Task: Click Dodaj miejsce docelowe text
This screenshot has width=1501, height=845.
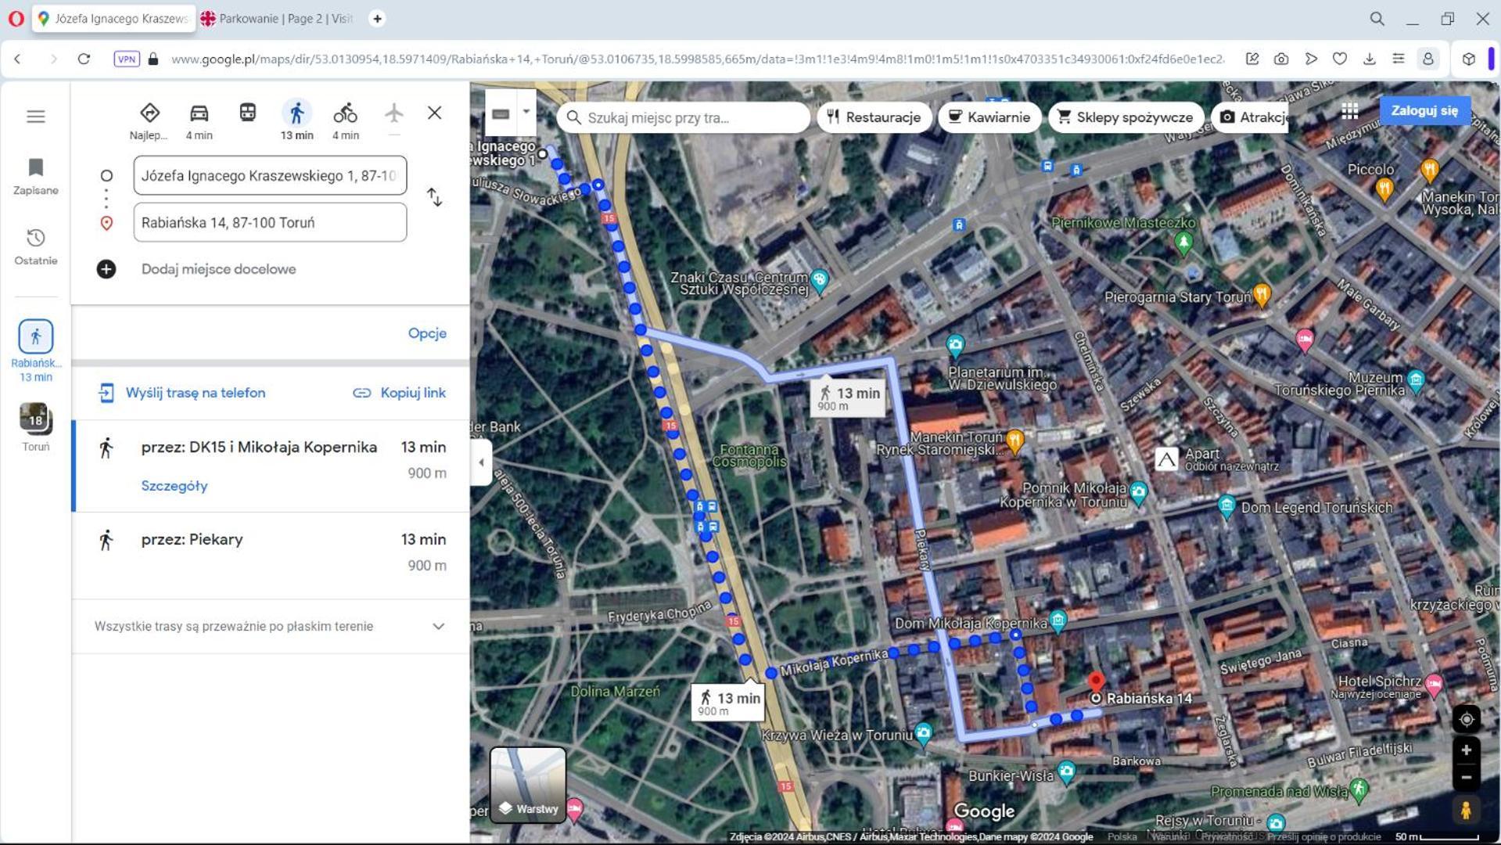Action: coord(219,269)
